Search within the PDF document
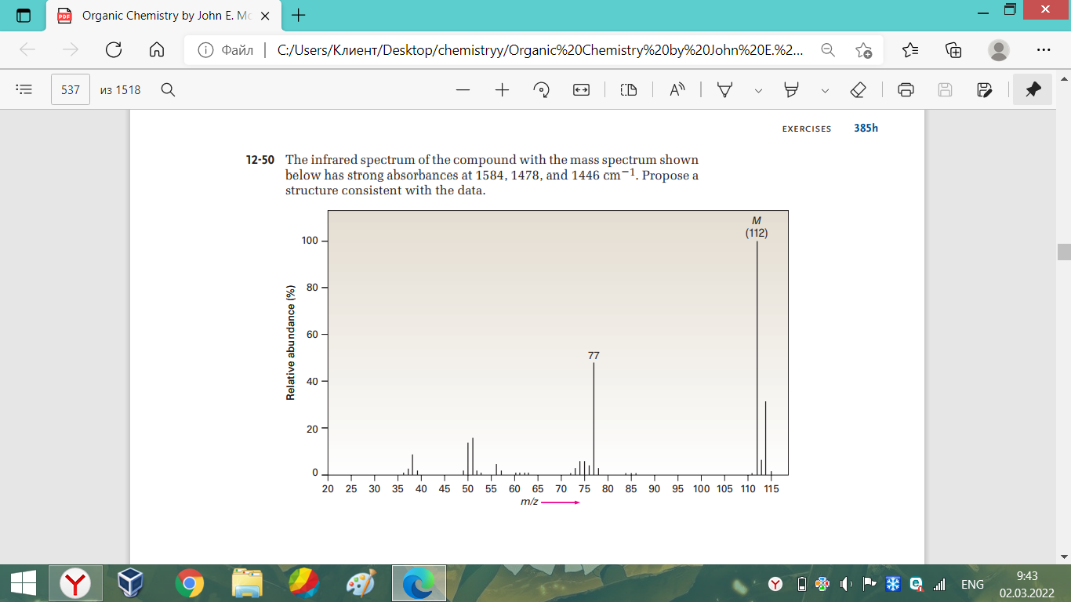The image size is (1071, 602). (x=167, y=89)
